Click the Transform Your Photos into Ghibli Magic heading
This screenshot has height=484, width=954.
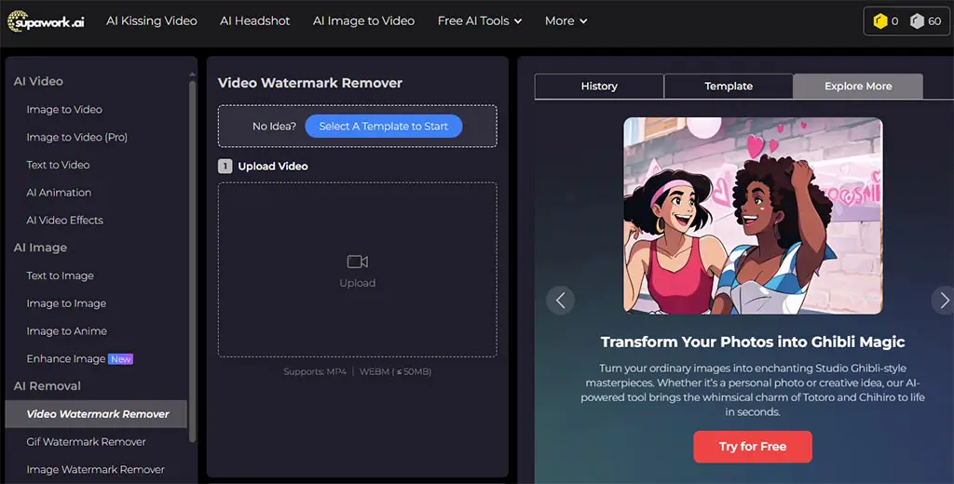(753, 343)
